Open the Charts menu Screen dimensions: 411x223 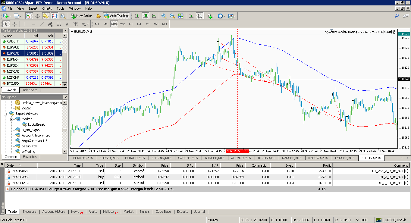pyautogui.click(x=47, y=8)
